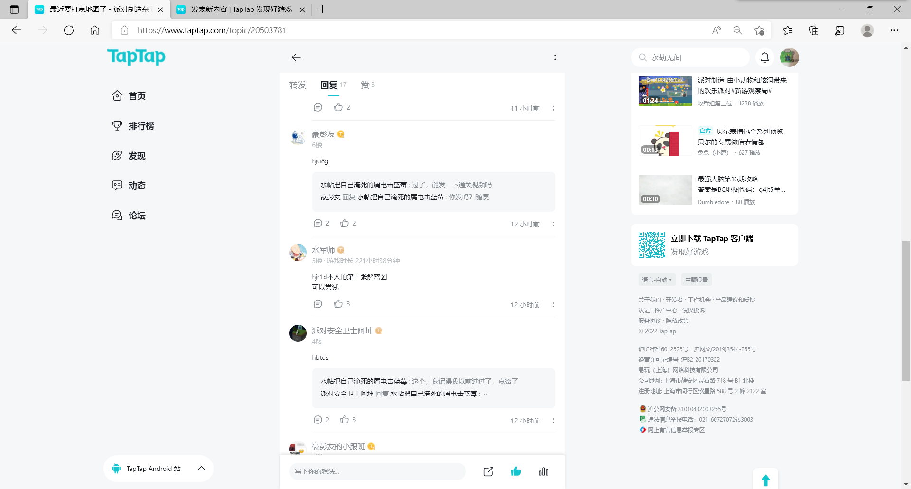Open the browser Favorites list
911x489 pixels.
click(x=788, y=30)
